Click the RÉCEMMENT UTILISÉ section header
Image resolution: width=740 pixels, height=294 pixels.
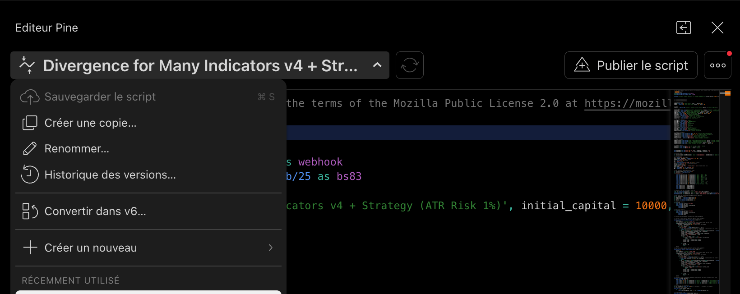[70, 280]
